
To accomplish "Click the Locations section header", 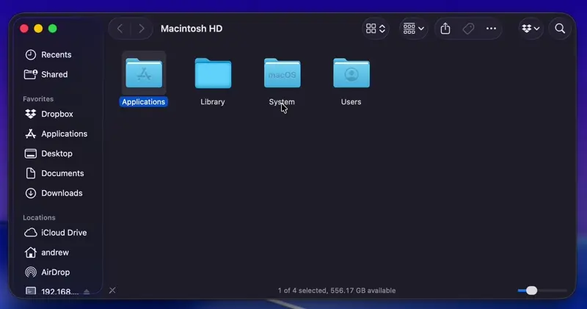I will tap(39, 217).
